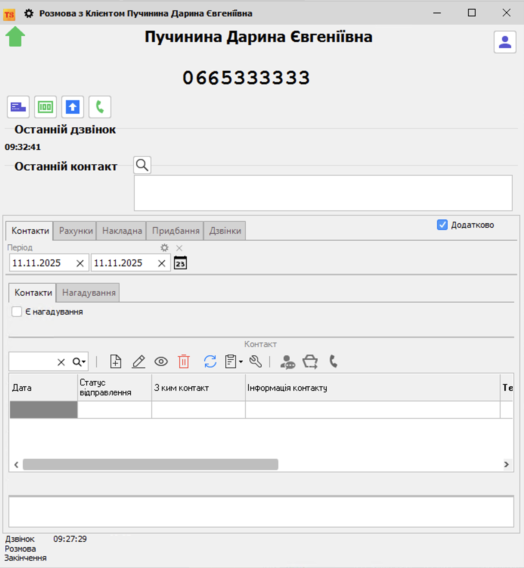Delete contact using red trash icon

point(184,361)
